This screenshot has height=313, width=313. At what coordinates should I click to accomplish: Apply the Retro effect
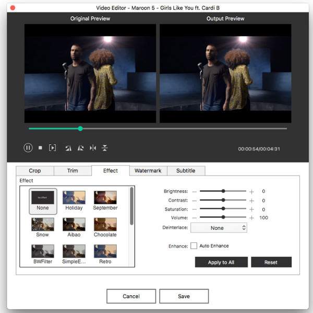click(105, 254)
